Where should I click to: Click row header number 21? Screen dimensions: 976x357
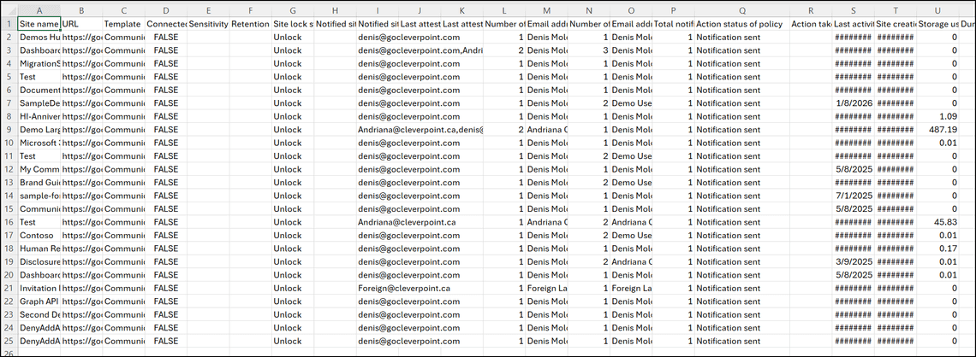click(9, 288)
